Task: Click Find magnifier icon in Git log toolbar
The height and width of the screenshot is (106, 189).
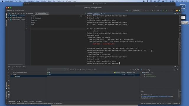Action: coord(138,70)
